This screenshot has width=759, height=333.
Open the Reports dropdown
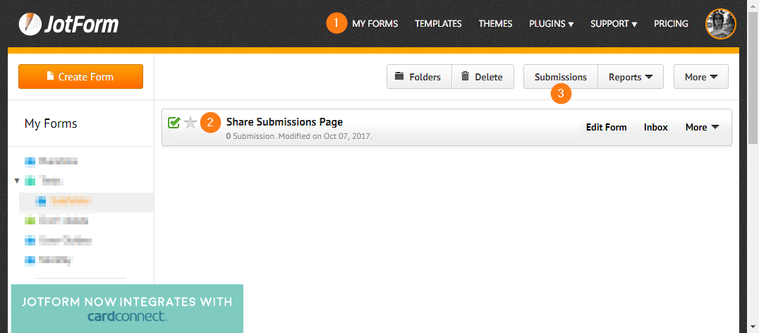pyautogui.click(x=631, y=77)
